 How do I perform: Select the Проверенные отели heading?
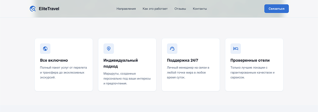(x=250, y=60)
